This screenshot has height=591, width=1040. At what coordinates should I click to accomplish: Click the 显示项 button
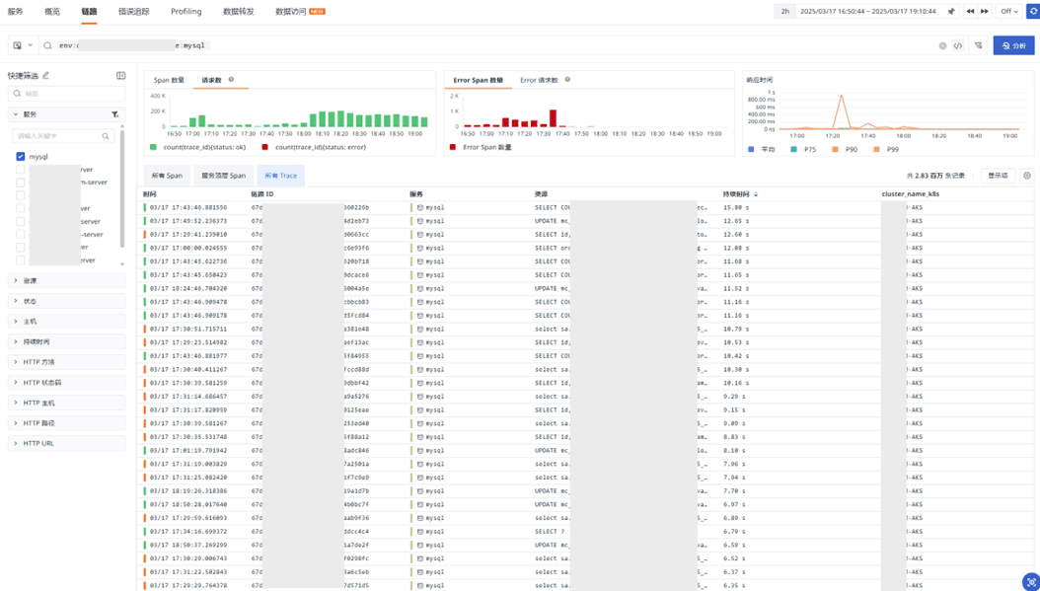[998, 176]
